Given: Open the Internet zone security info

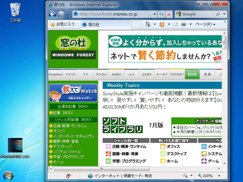Looking at the screenshot, I should point(100,176).
